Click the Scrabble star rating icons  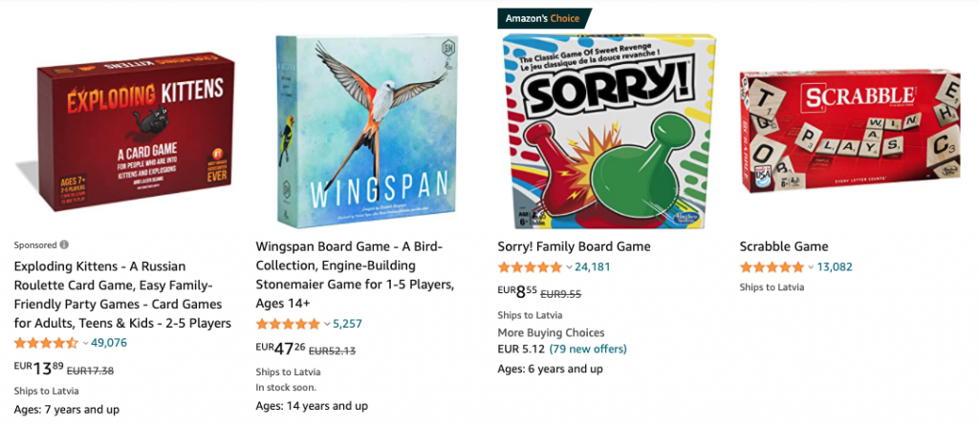click(x=772, y=267)
